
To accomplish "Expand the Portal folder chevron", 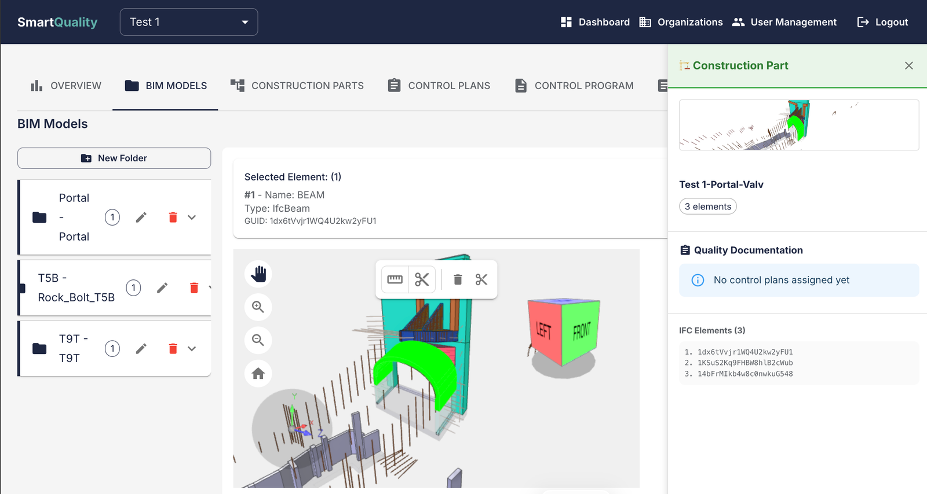I will 192,217.
